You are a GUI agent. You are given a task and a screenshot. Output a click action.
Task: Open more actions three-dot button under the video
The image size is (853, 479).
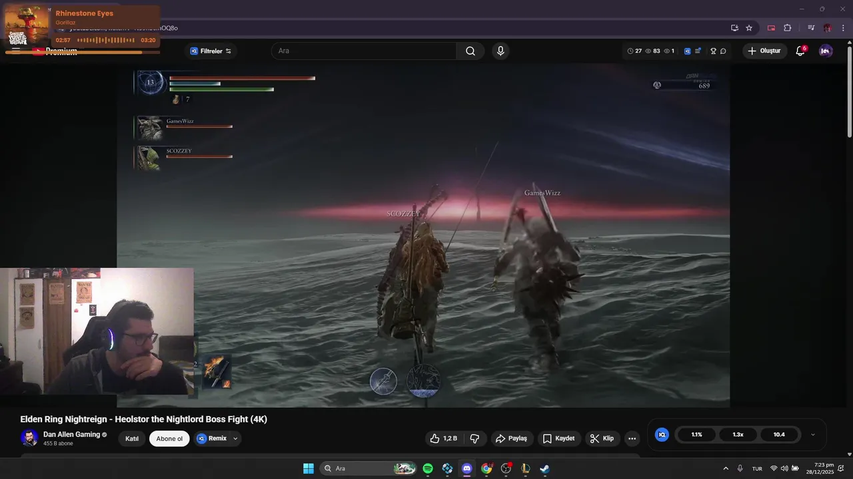[x=632, y=438]
